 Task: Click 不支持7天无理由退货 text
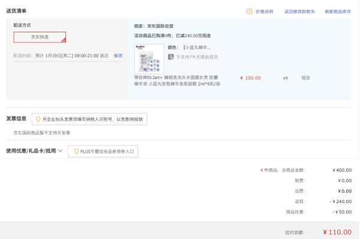tap(197, 57)
